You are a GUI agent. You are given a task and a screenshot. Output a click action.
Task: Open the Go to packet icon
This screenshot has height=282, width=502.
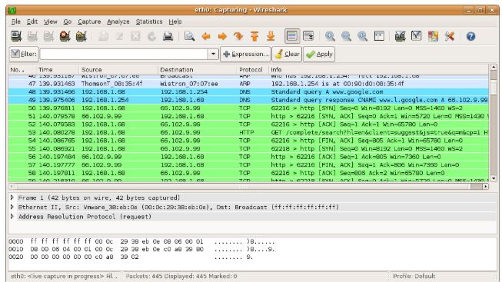(x=238, y=36)
